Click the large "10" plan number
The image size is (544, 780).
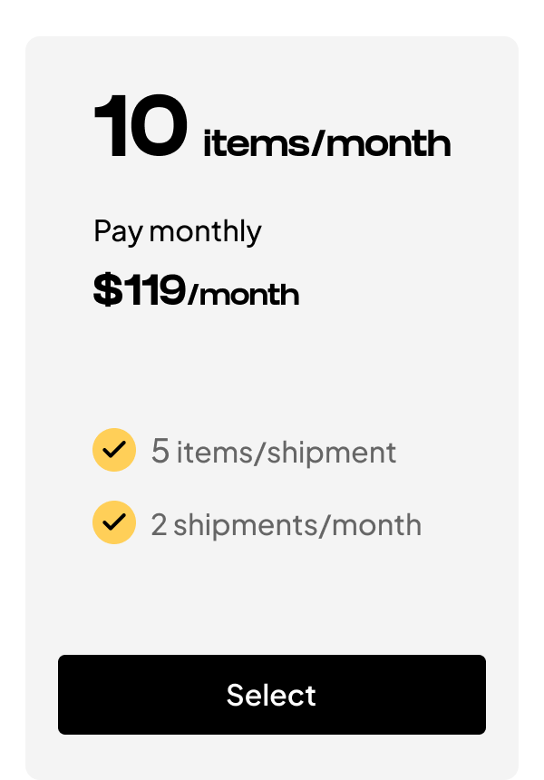(141, 128)
